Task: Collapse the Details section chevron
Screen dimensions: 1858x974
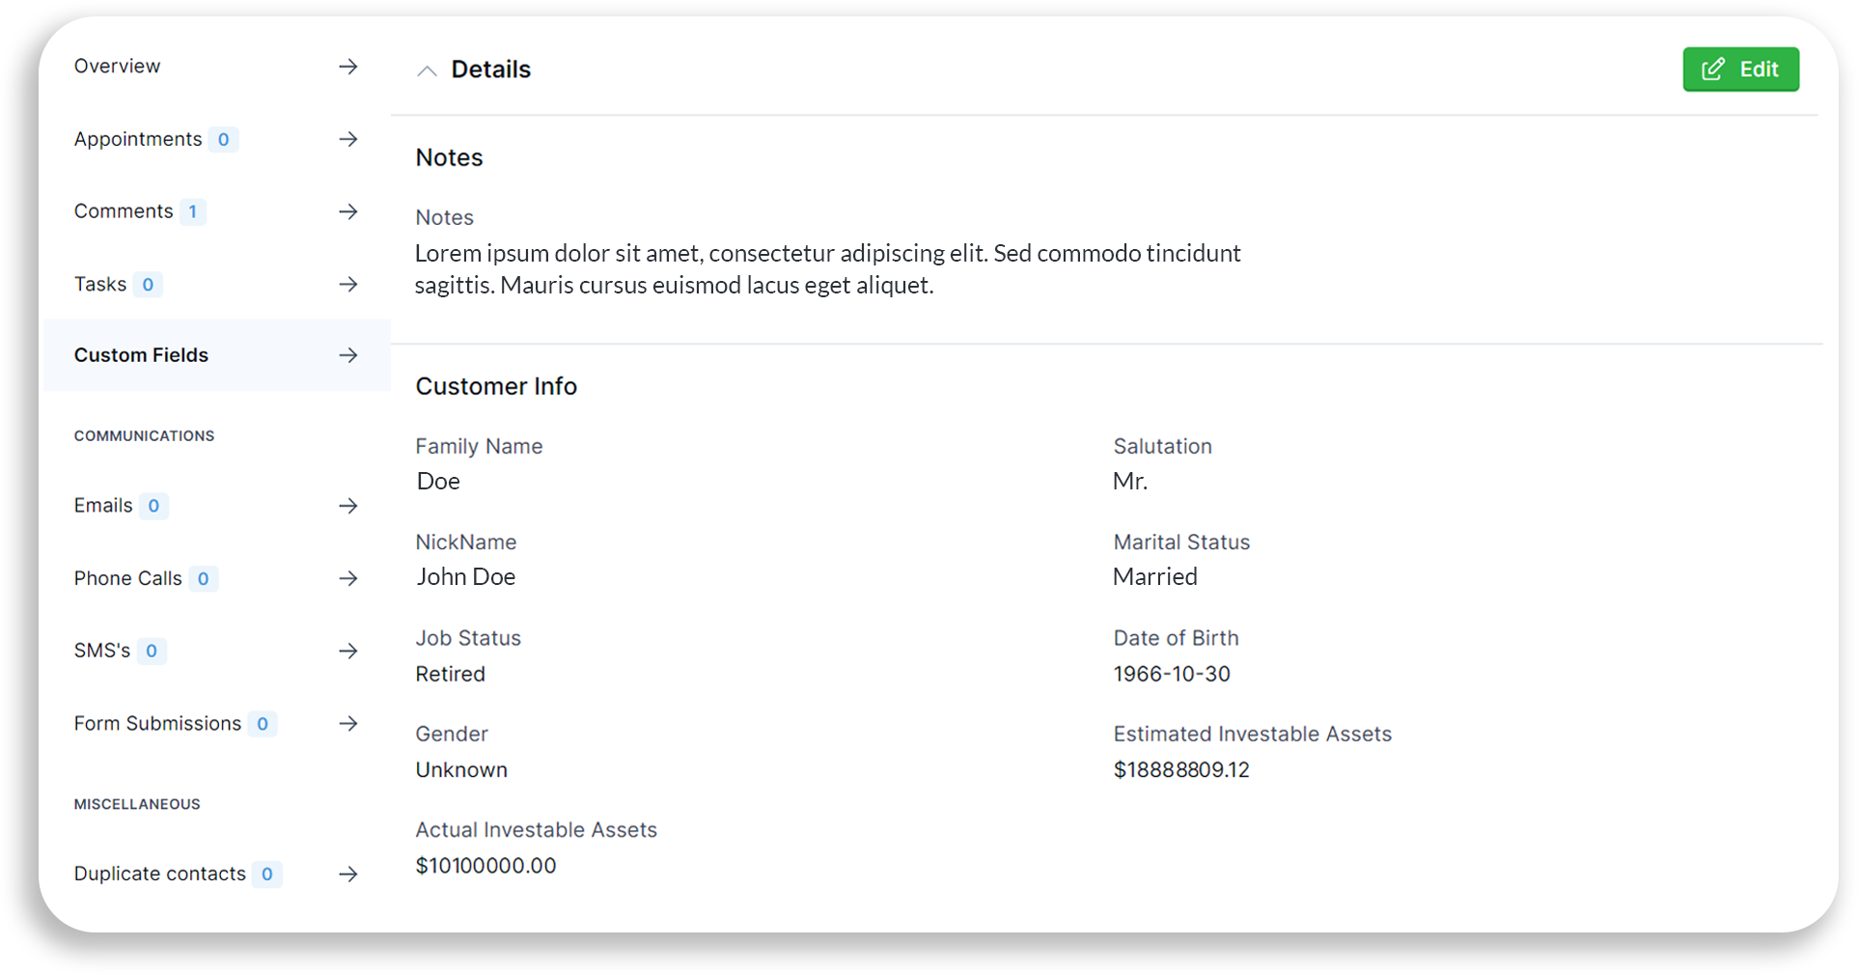Action: click(427, 70)
